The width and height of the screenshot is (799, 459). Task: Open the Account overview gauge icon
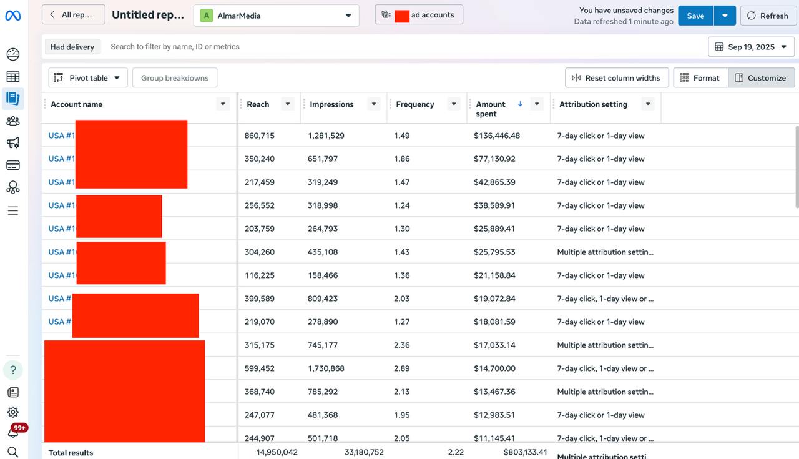point(12,54)
